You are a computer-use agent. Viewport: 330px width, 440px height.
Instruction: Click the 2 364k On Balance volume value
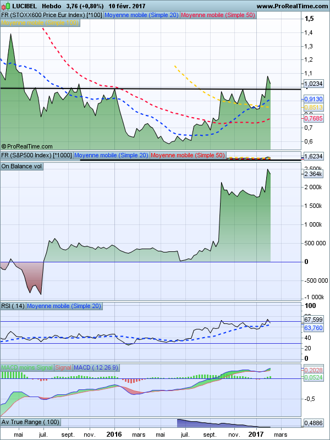point(313,174)
